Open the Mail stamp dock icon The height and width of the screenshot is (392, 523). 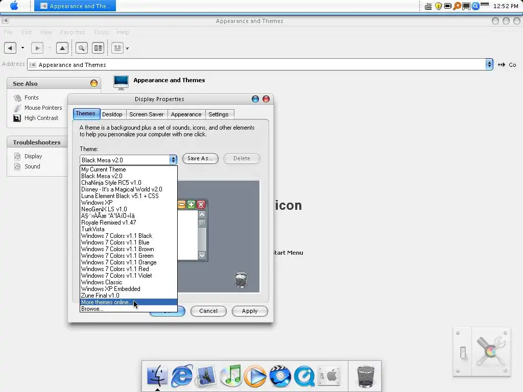206,376
